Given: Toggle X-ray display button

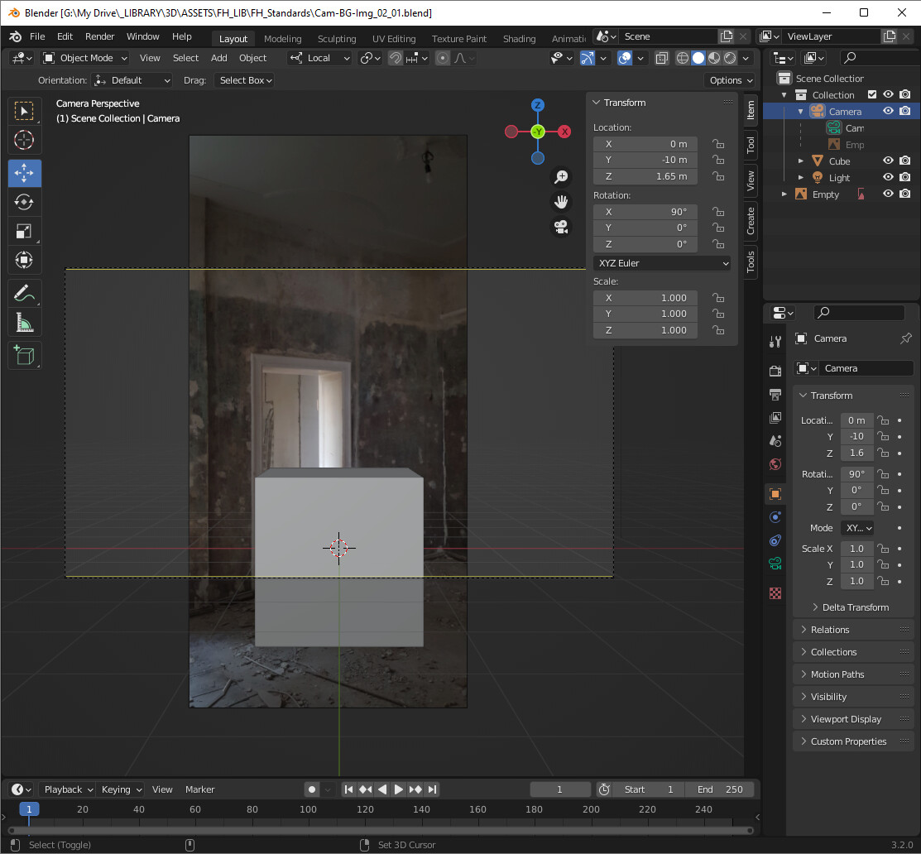Looking at the screenshot, I should [662, 58].
